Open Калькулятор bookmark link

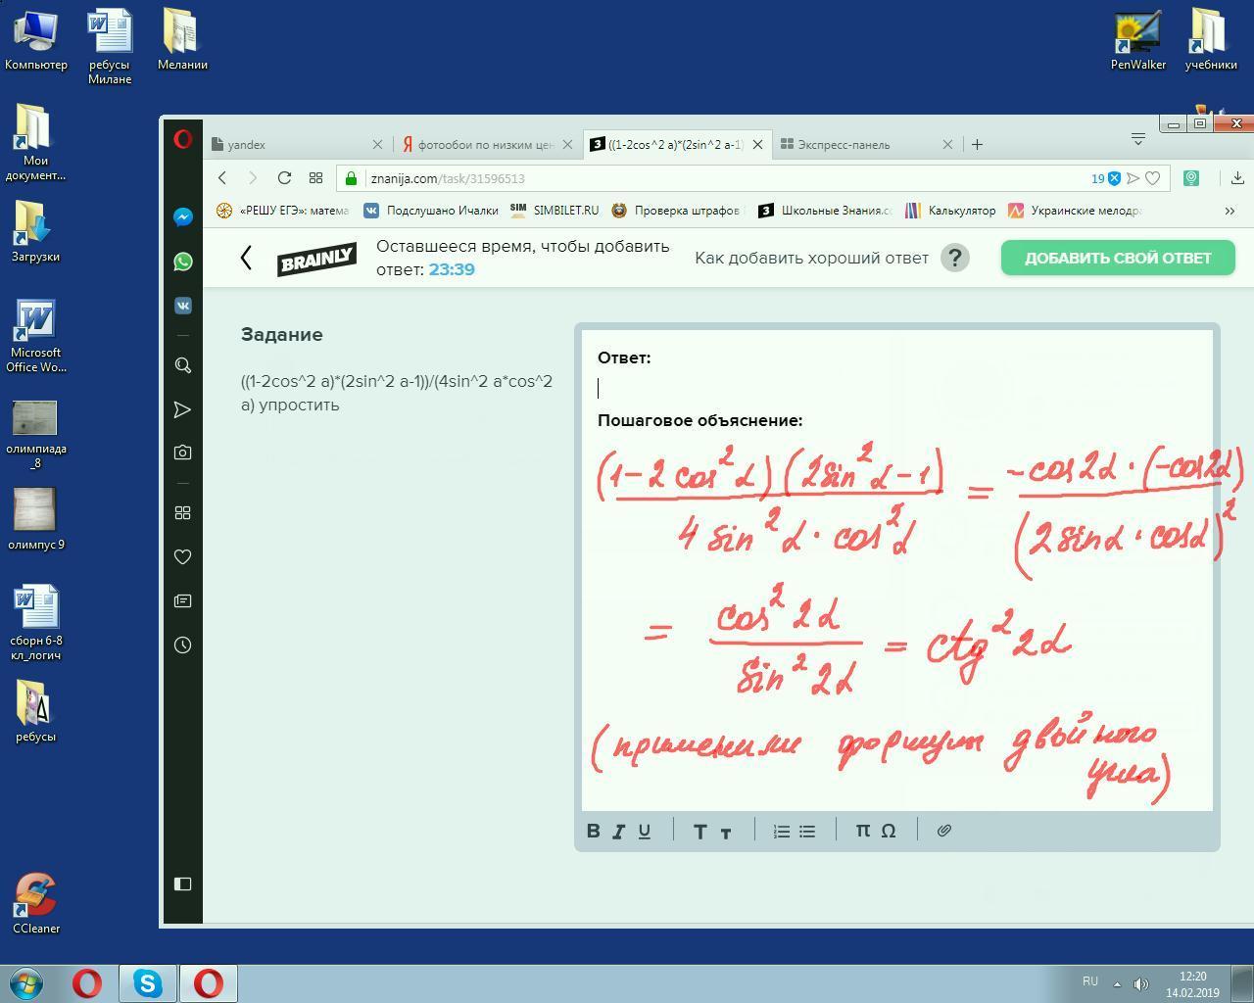click(951, 211)
